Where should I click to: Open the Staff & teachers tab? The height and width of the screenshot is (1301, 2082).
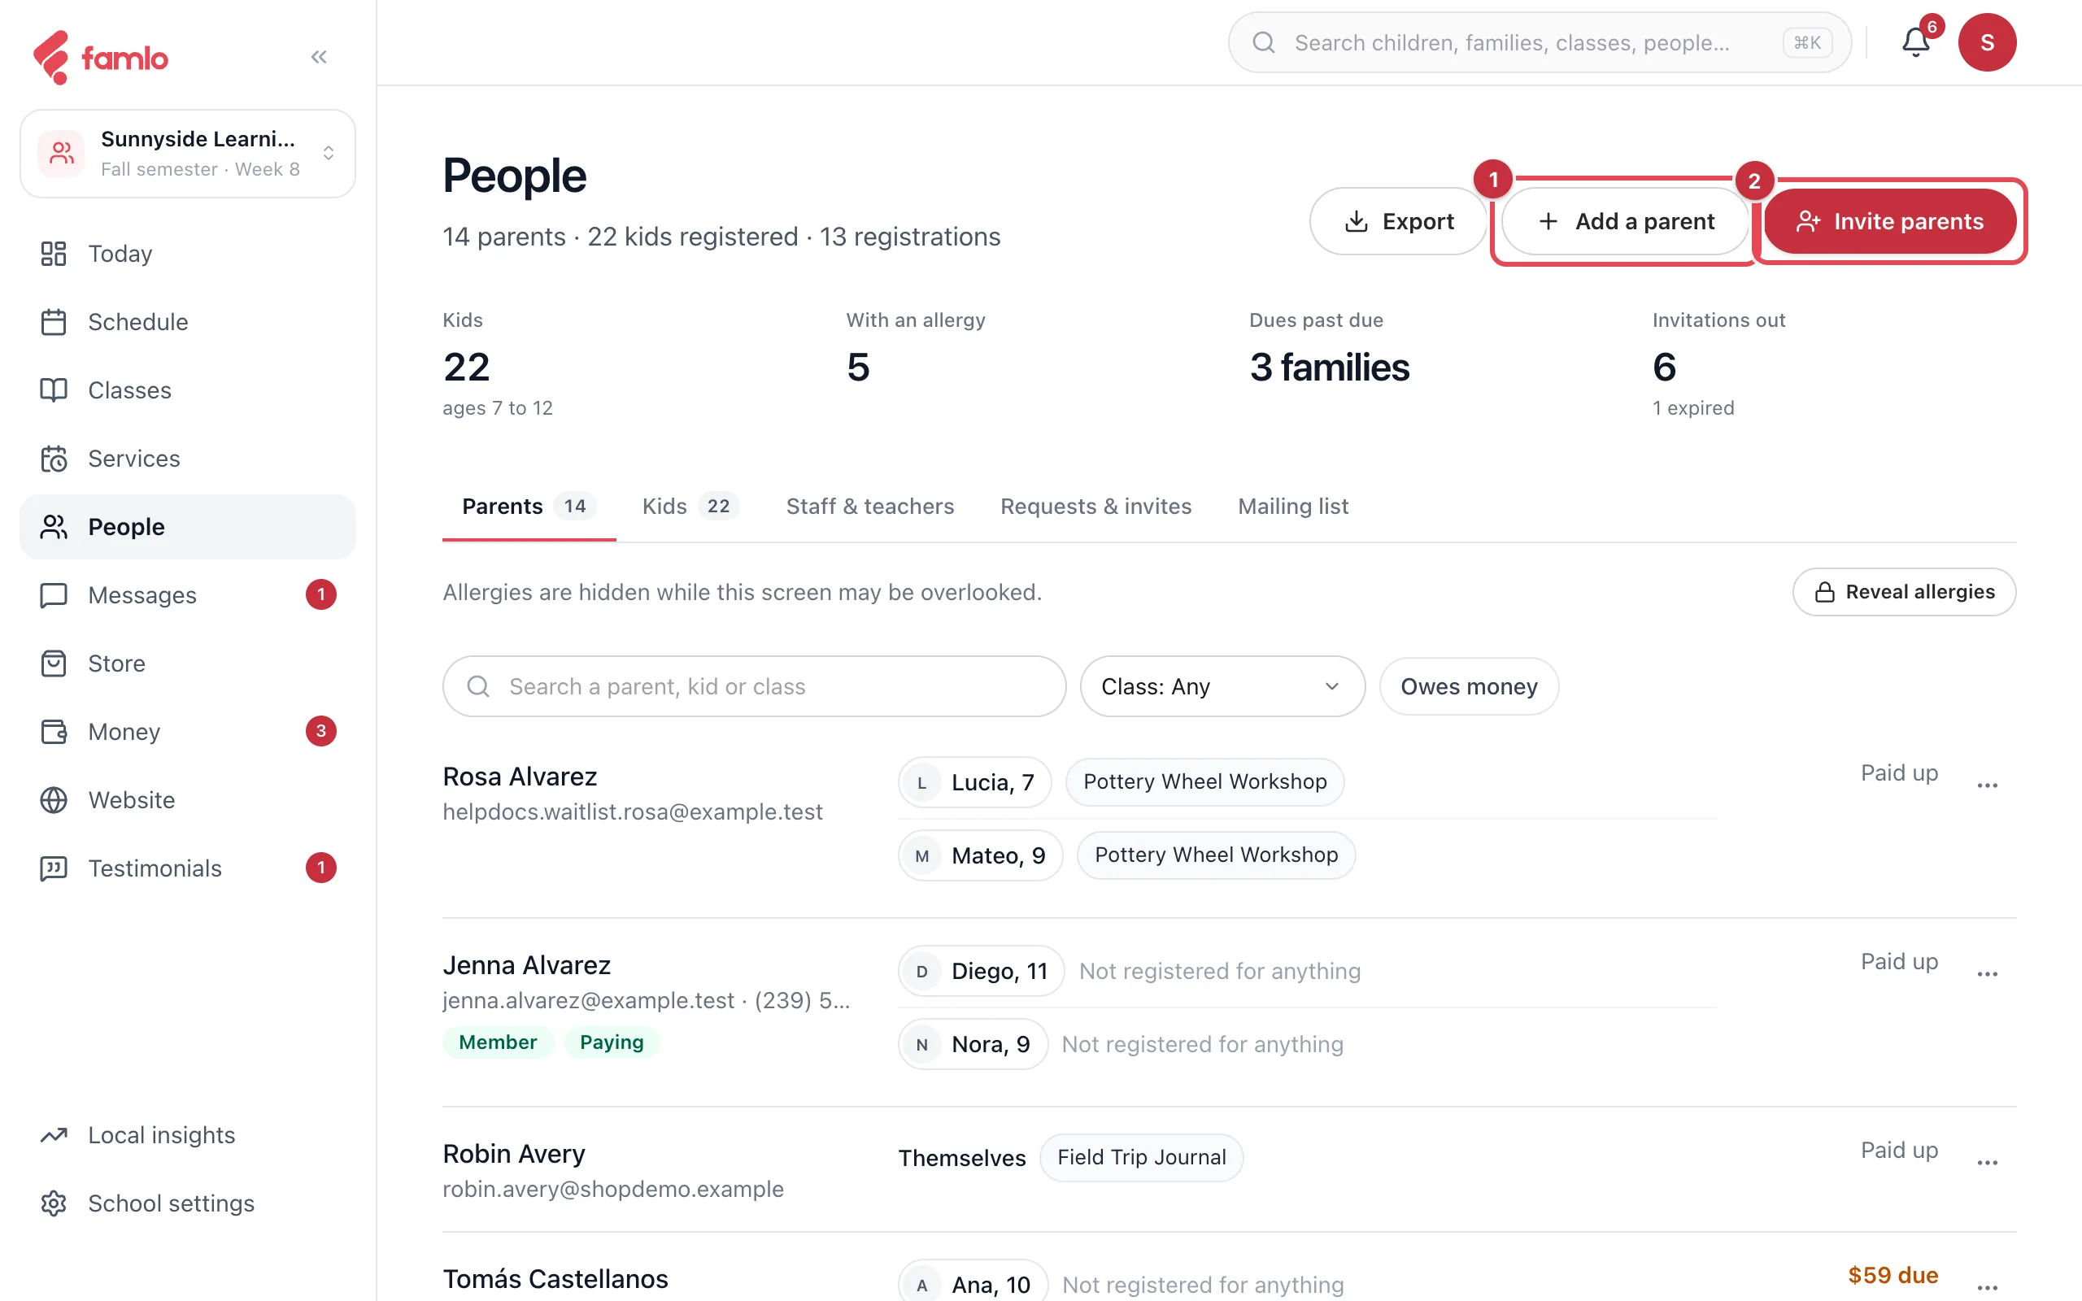[869, 506]
